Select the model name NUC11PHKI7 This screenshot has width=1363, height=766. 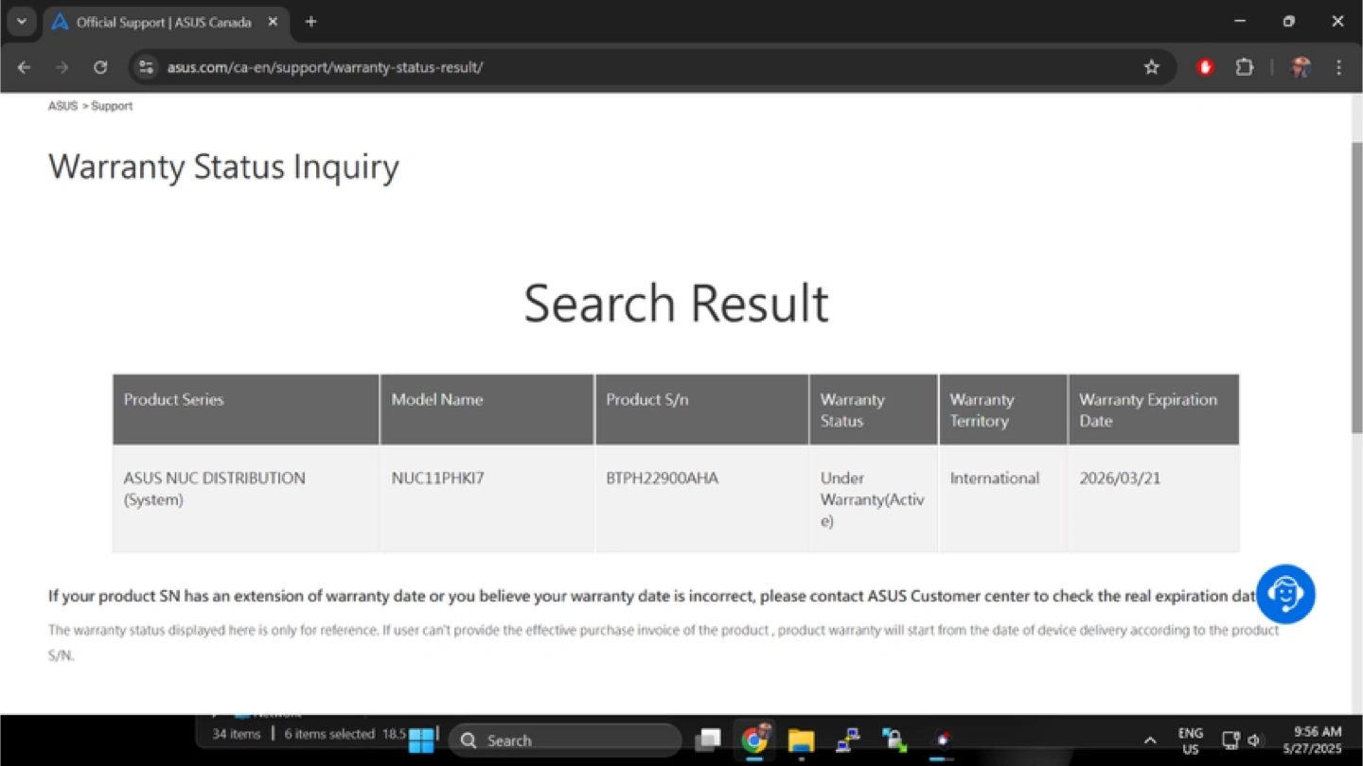tap(437, 479)
